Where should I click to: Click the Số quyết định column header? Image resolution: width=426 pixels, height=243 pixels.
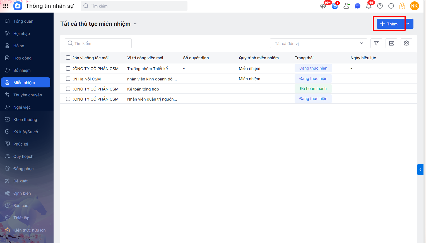196,58
